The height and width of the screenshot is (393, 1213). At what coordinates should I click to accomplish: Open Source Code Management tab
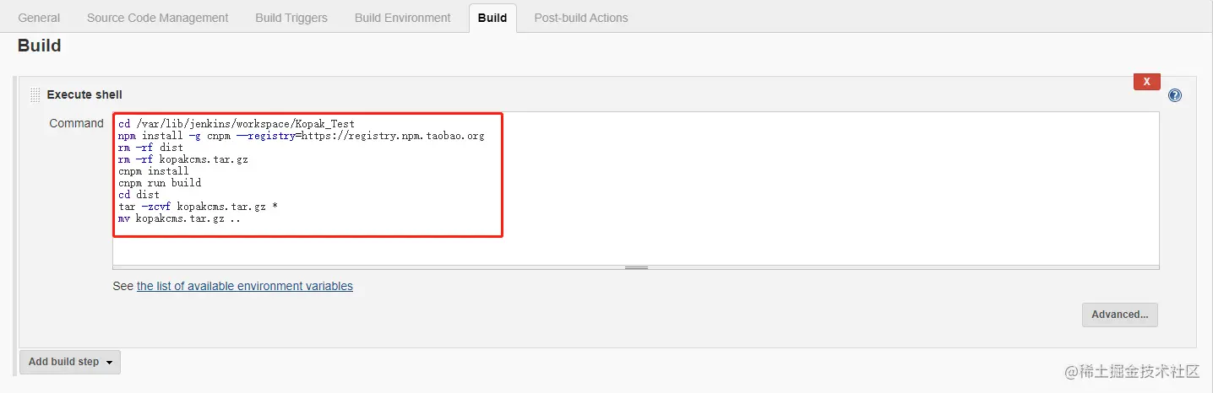tap(157, 18)
